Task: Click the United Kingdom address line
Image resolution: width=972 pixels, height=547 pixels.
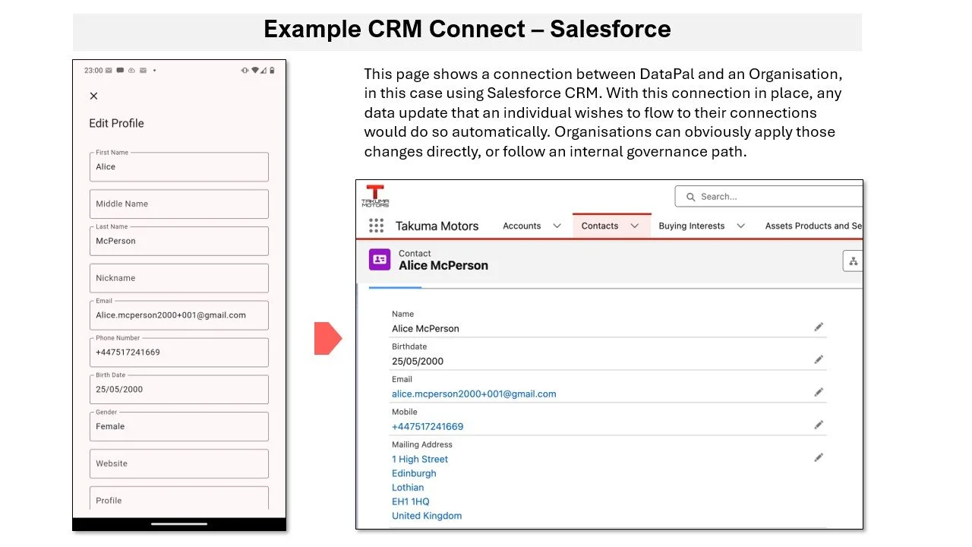Action: 427,516
